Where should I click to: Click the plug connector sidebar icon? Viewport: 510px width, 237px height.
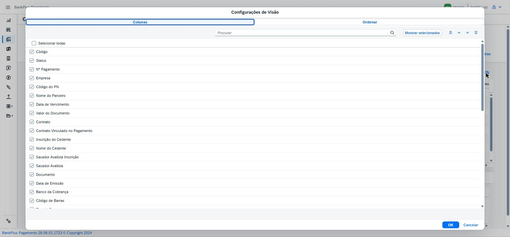[8, 87]
